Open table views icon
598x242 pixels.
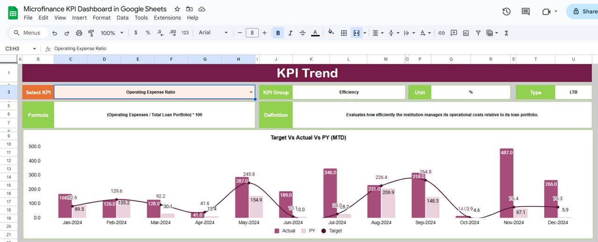click(x=492, y=33)
